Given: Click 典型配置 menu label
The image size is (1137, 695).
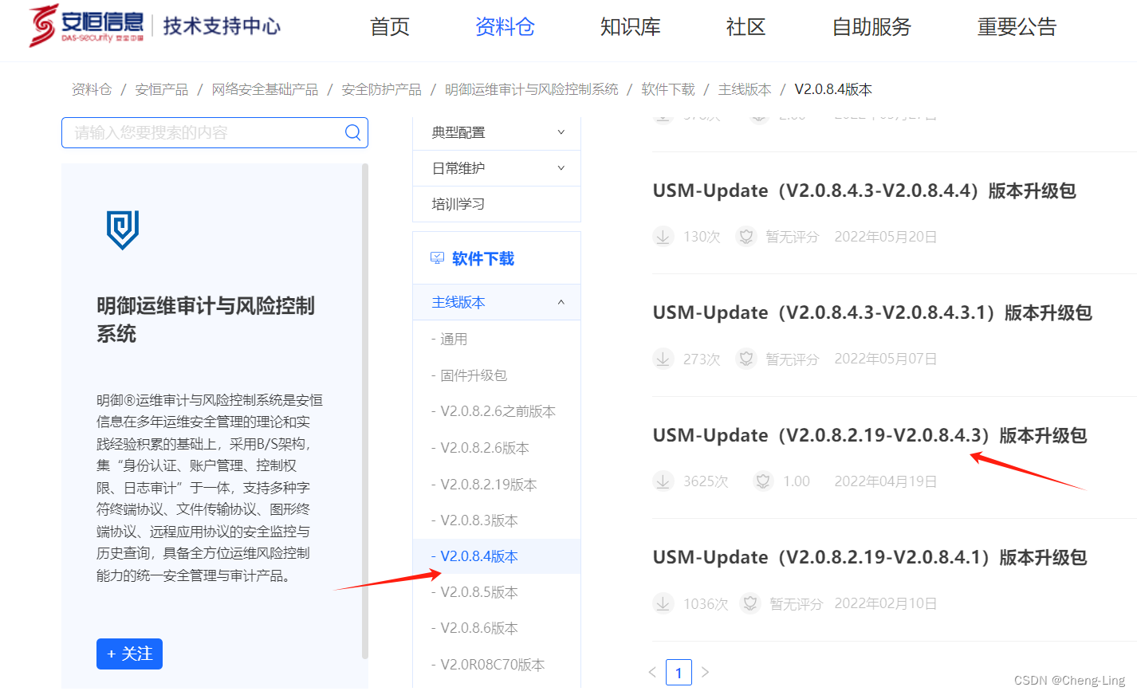Looking at the screenshot, I should [458, 132].
